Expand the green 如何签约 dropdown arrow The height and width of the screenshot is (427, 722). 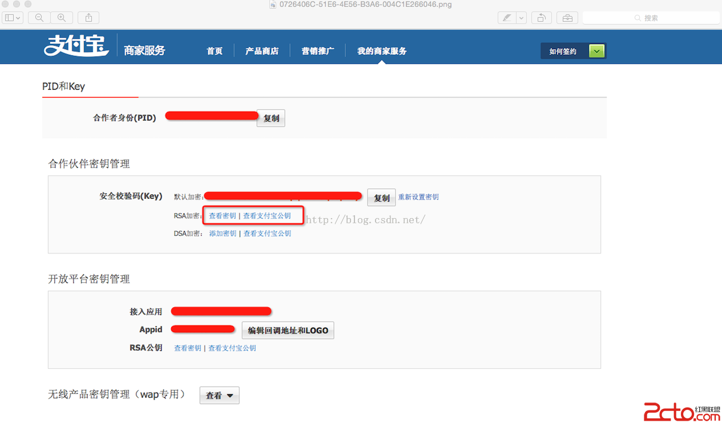597,51
